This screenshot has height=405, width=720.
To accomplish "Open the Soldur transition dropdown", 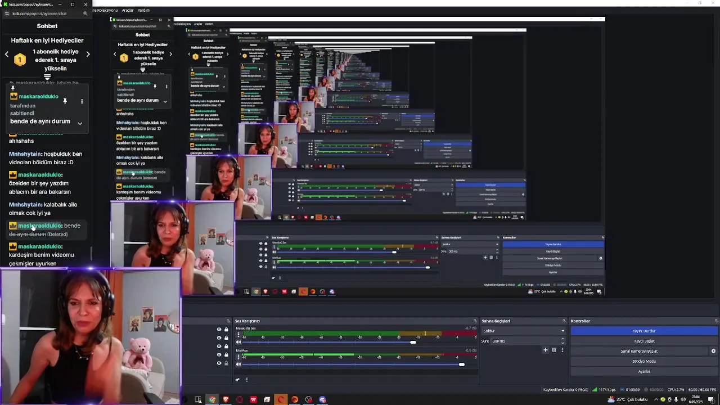I will click(523, 331).
